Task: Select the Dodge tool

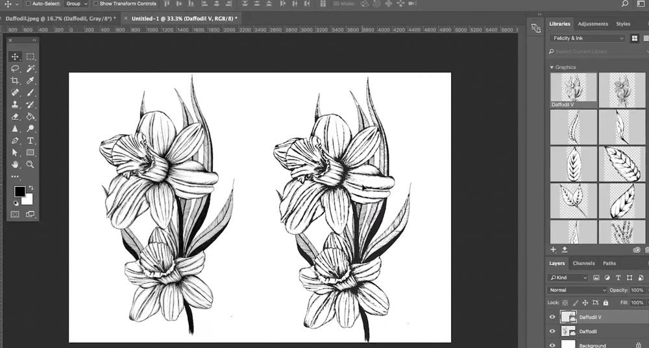Action: click(31, 128)
